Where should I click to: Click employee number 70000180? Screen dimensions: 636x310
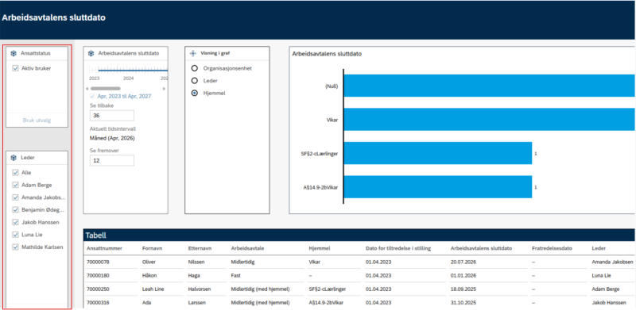pyautogui.click(x=98, y=275)
